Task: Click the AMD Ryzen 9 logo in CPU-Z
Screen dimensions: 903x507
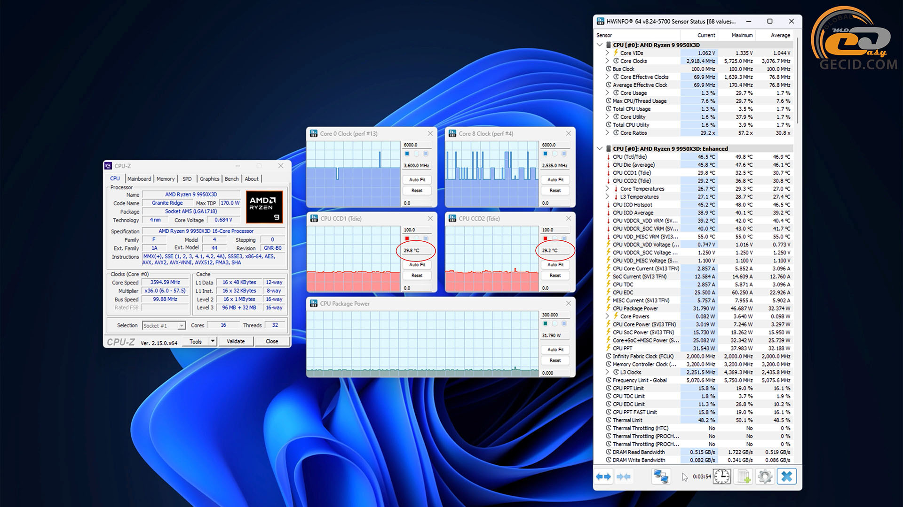Action: click(x=264, y=207)
